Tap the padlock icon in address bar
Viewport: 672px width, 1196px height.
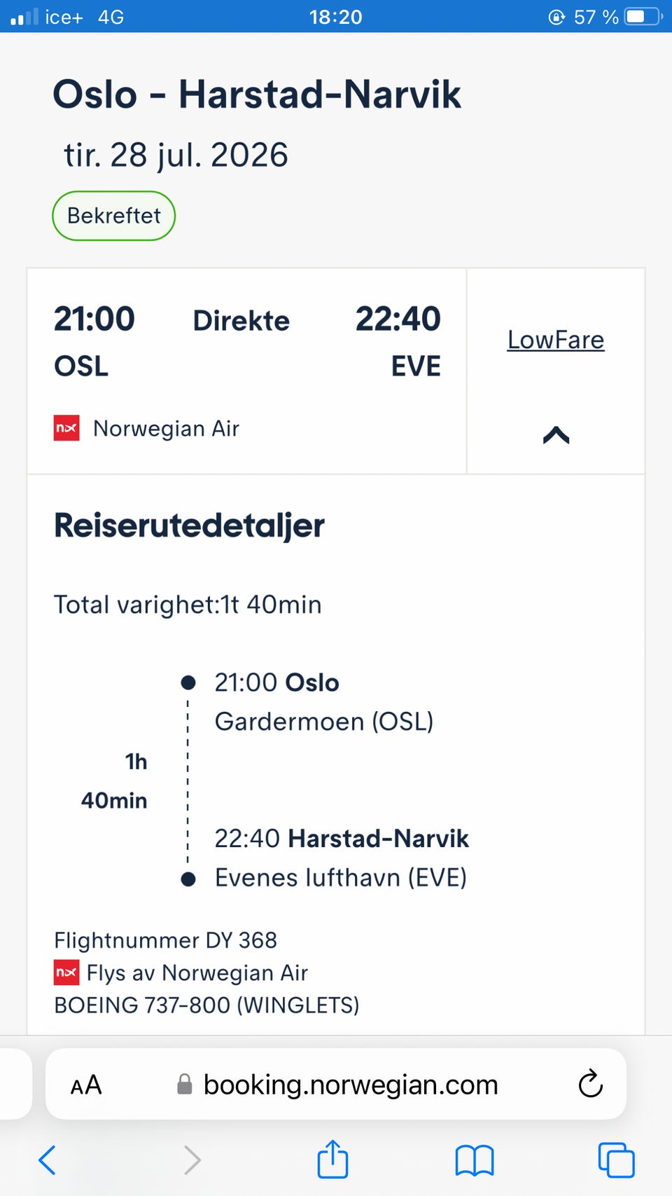(x=185, y=1084)
